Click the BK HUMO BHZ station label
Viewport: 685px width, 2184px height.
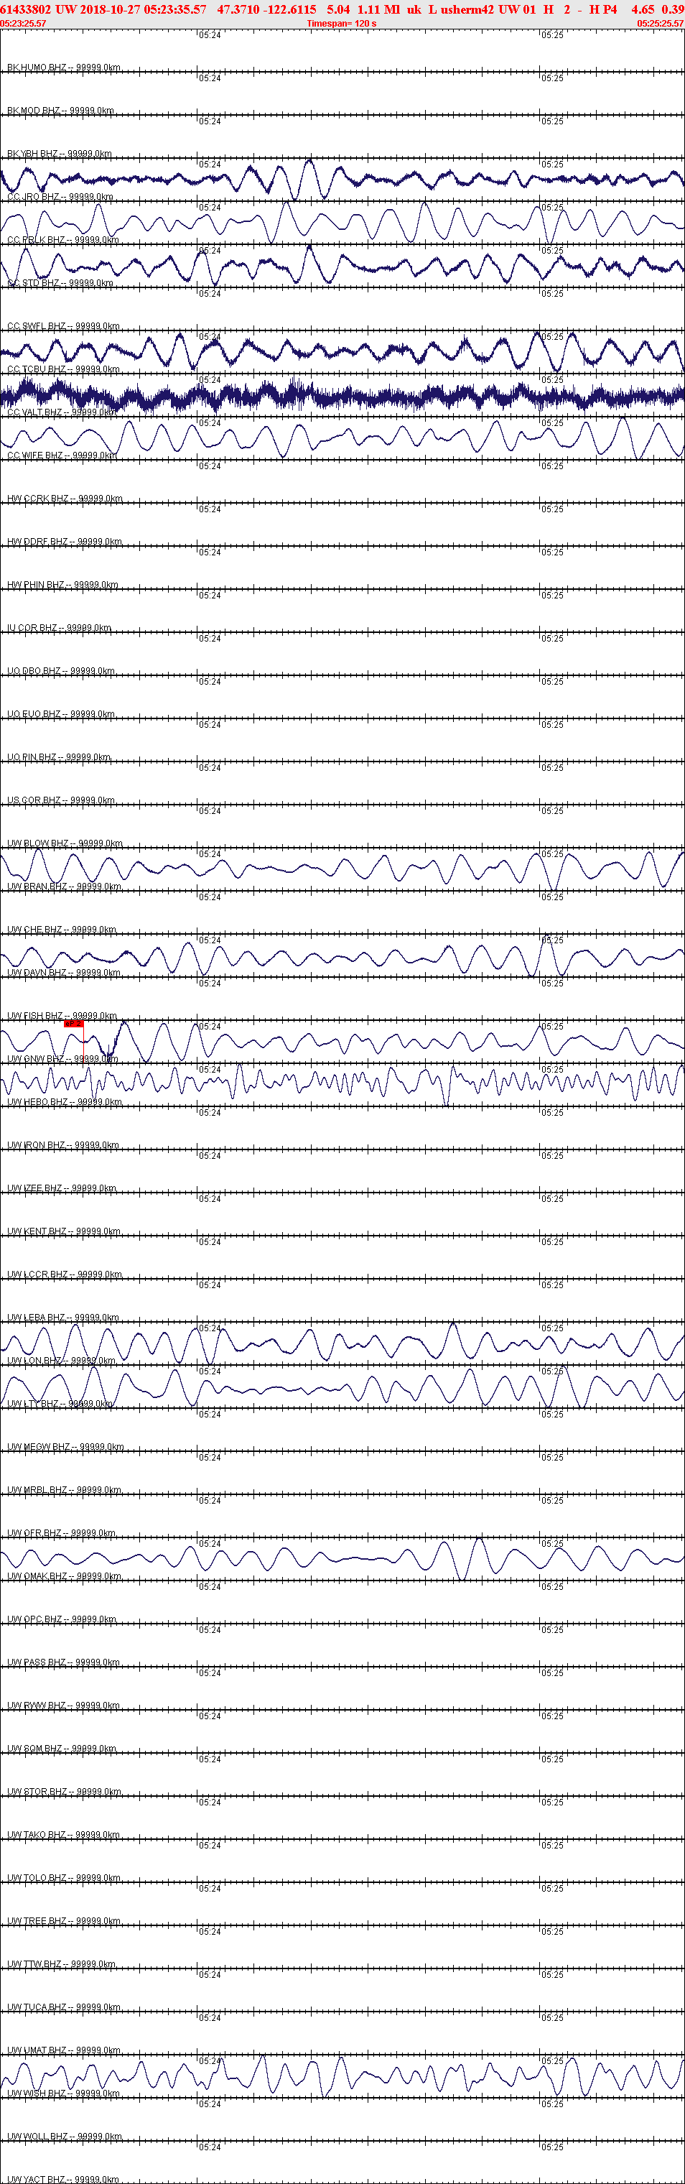pos(64,68)
